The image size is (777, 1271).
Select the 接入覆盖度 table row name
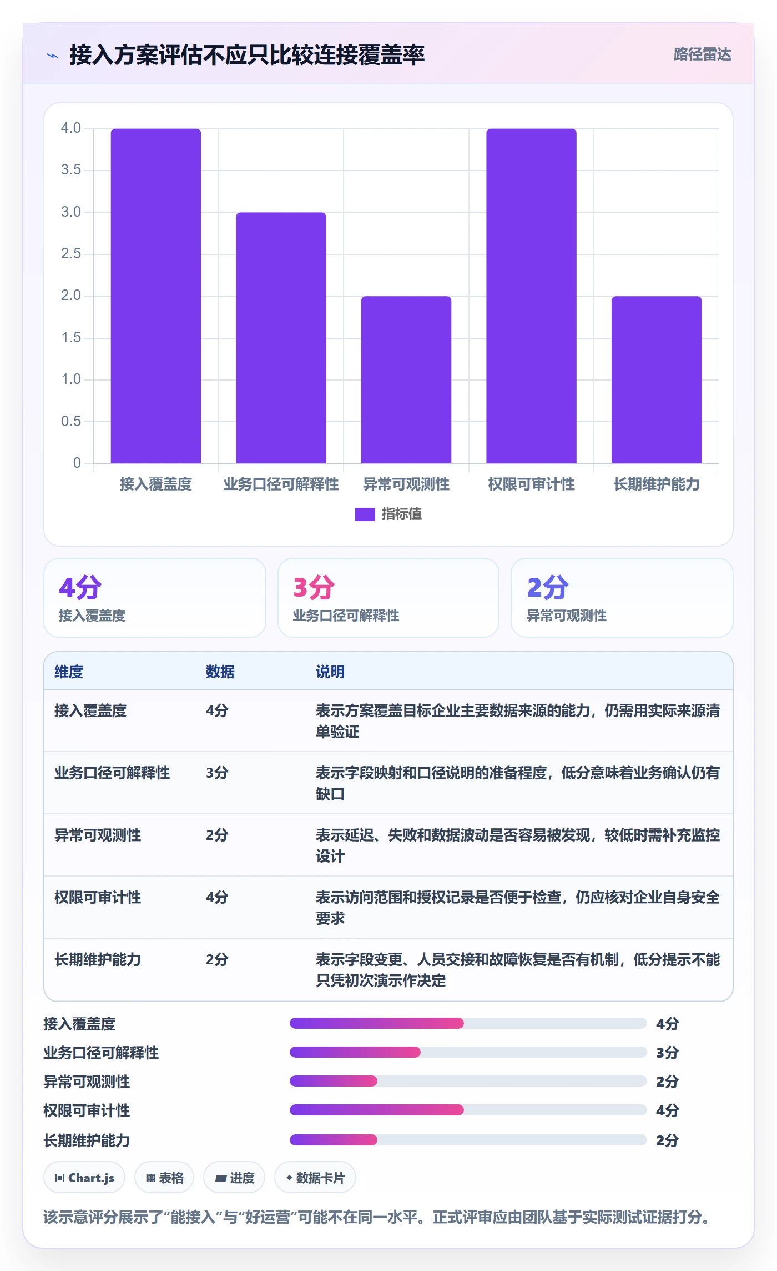[90, 711]
